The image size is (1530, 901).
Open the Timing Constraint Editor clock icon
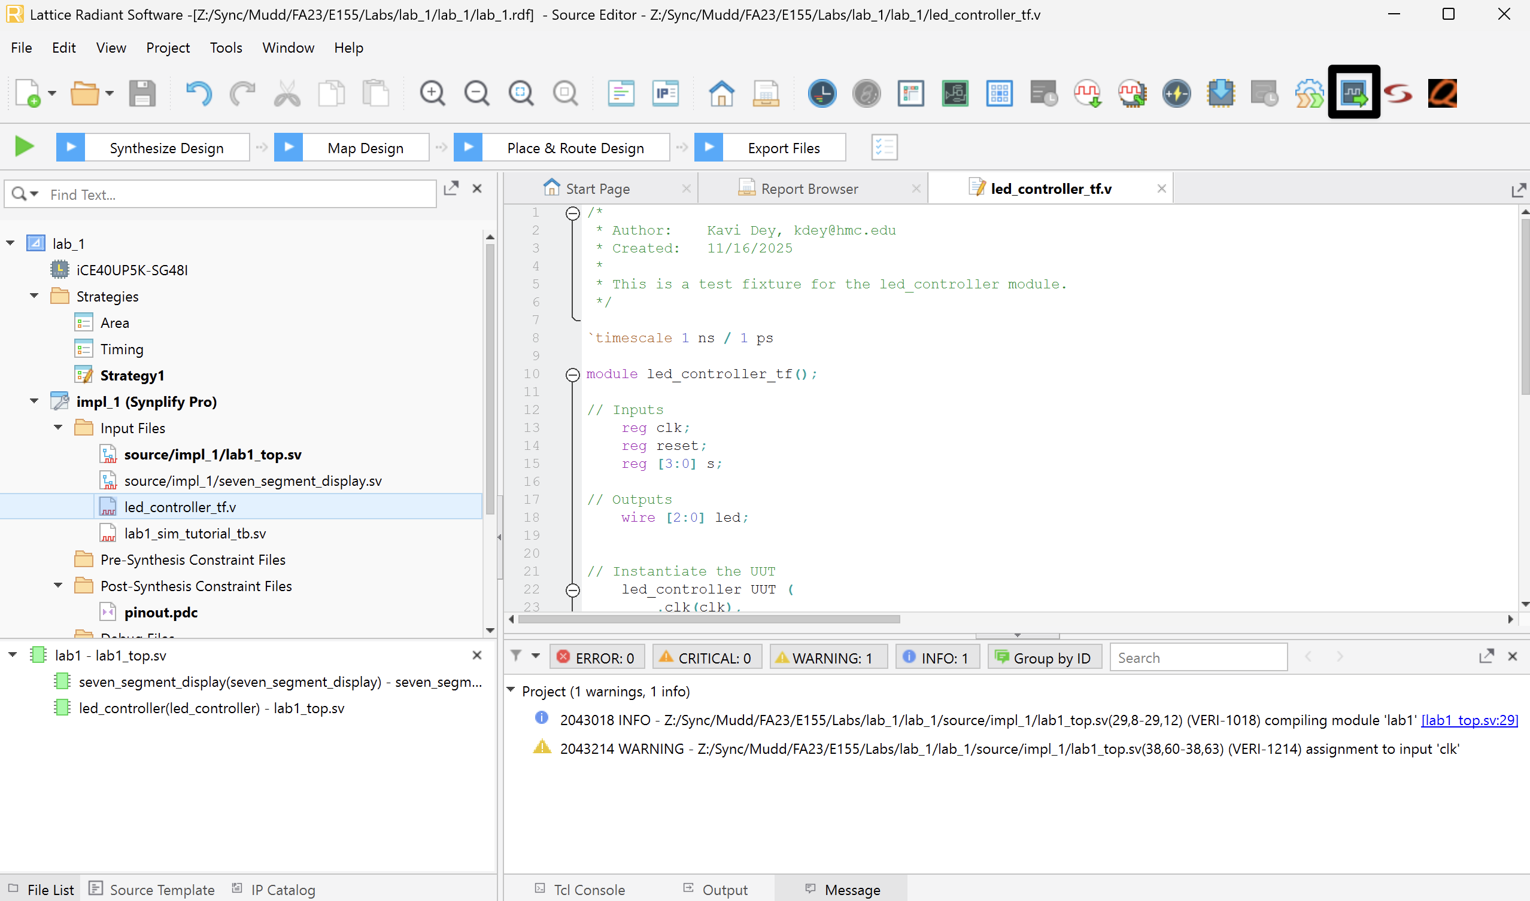click(x=822, y=93)
